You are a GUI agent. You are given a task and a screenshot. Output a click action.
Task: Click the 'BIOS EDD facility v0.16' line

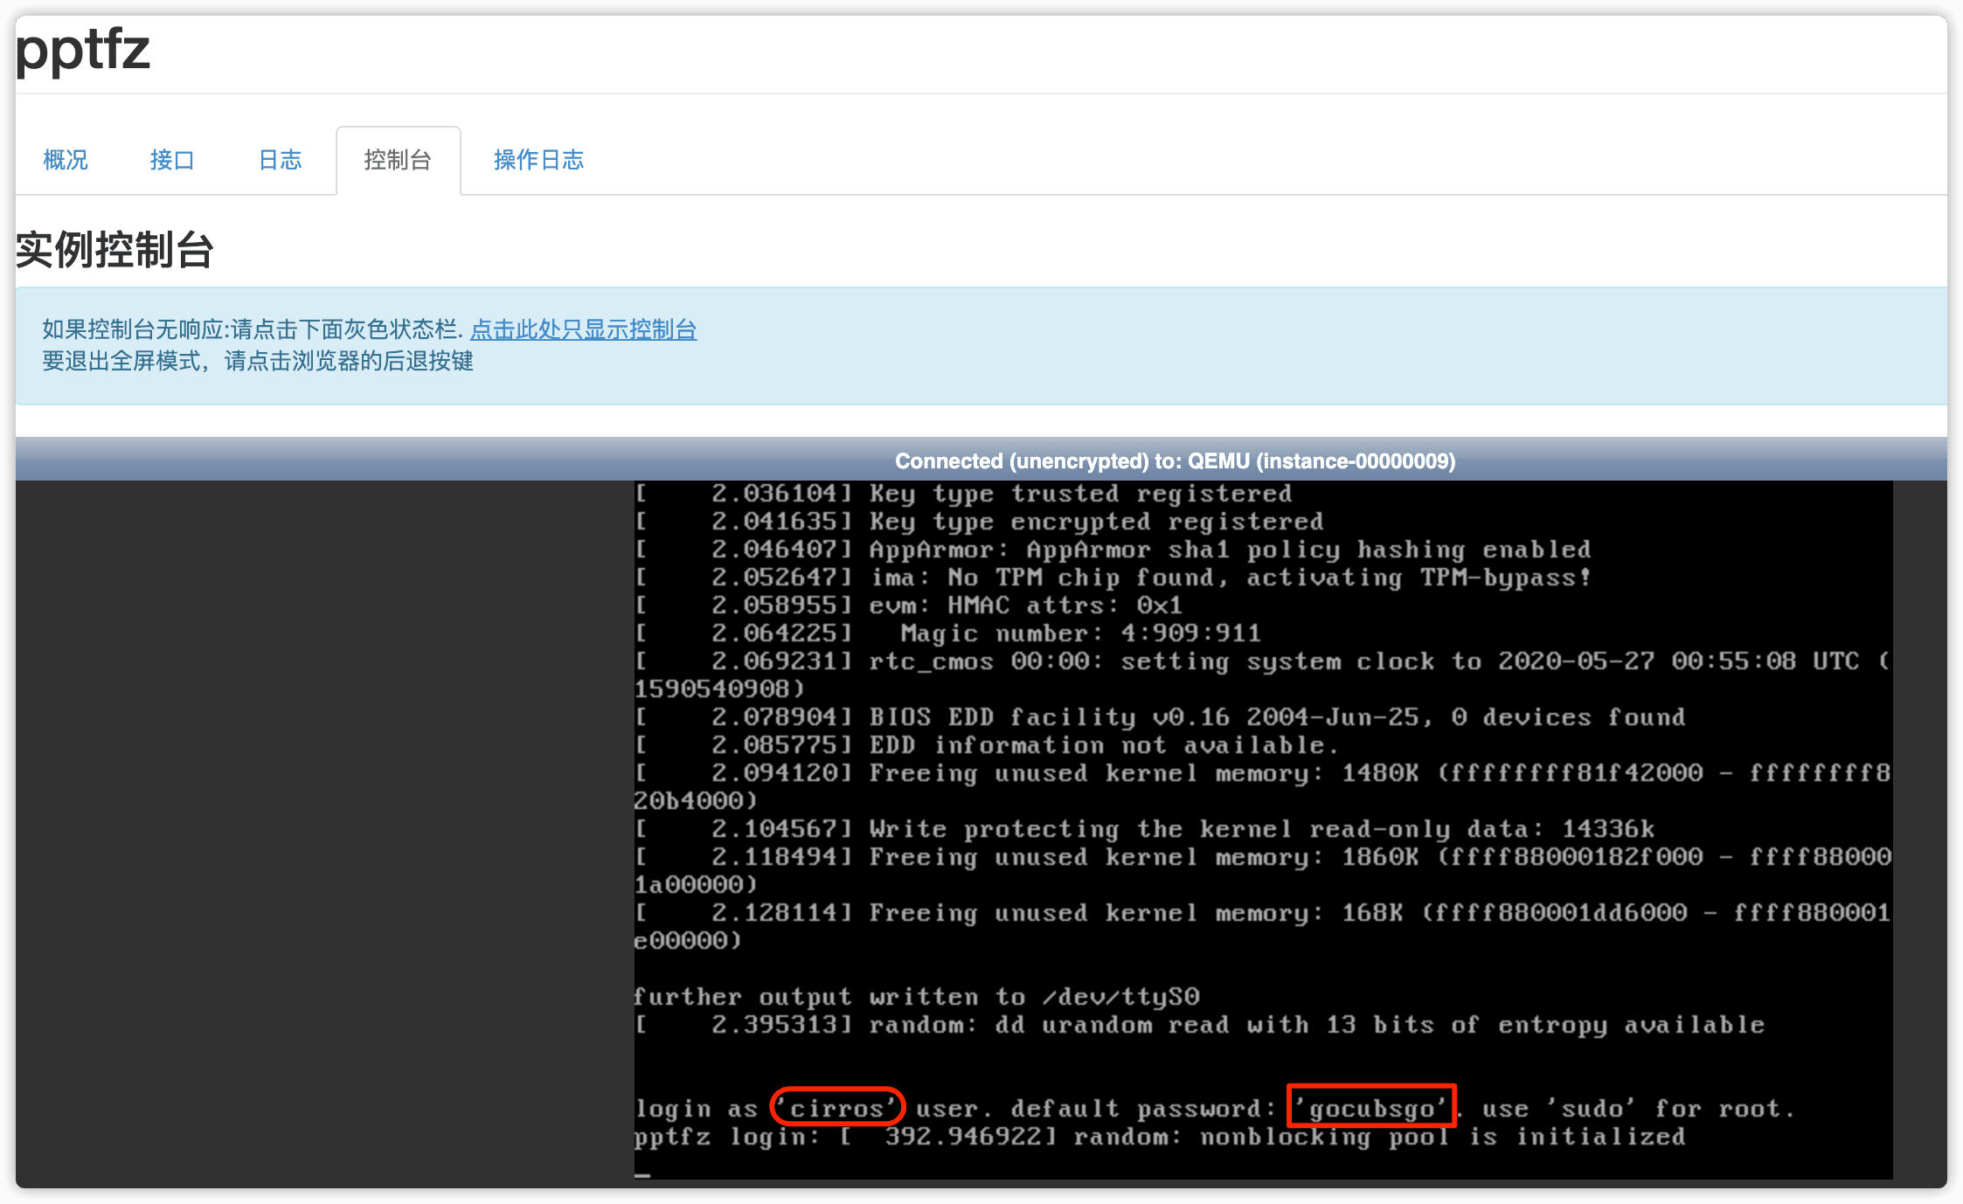point(1160,717)
